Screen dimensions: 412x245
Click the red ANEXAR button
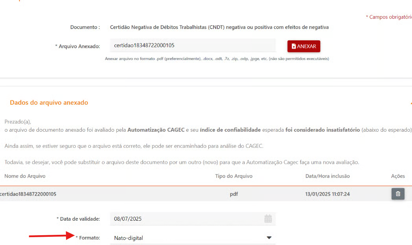tap(303, 46)
